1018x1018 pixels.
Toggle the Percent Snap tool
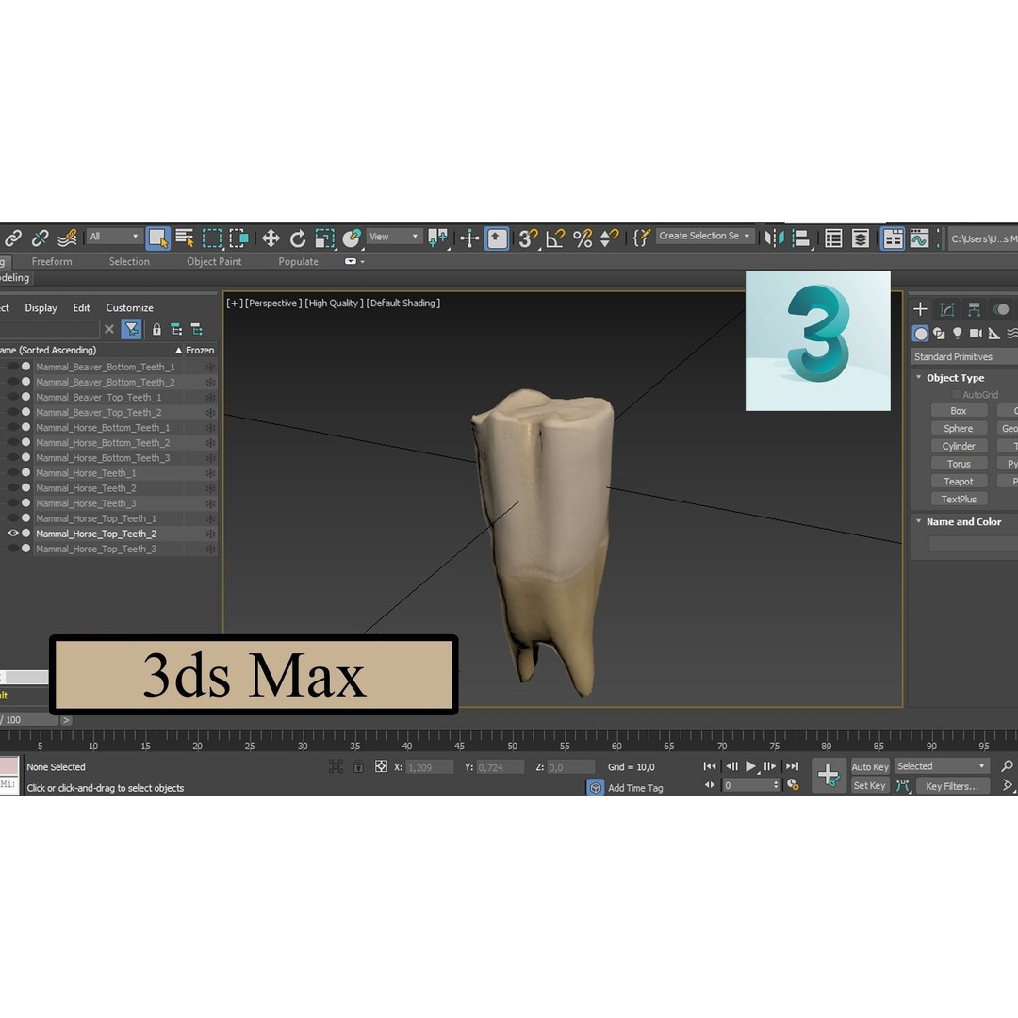[583, 238]
